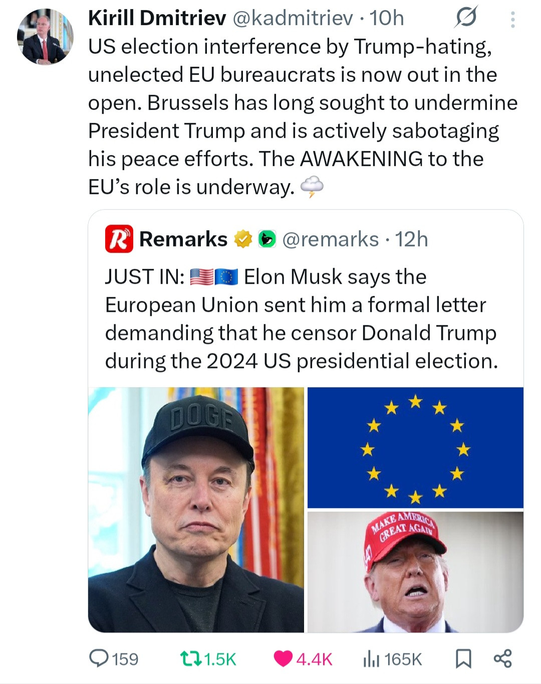Open the reply comments icon
The height and width of the screenshot is (684, 541).
(x=99, y=658)
